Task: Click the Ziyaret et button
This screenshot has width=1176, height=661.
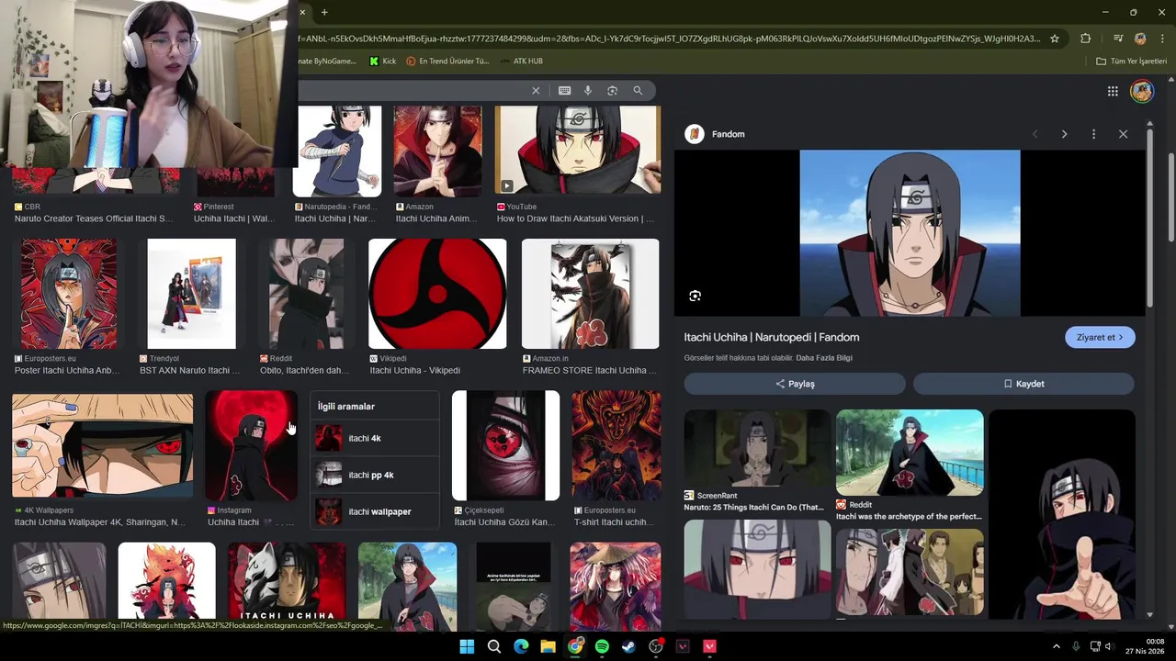Action: point(1100,337)
